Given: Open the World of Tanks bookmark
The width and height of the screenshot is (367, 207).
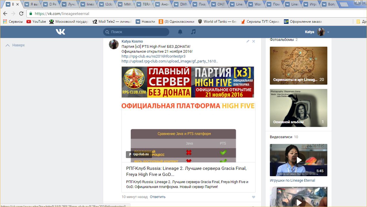Looking at the screenshot, I should tap(218, 22).
